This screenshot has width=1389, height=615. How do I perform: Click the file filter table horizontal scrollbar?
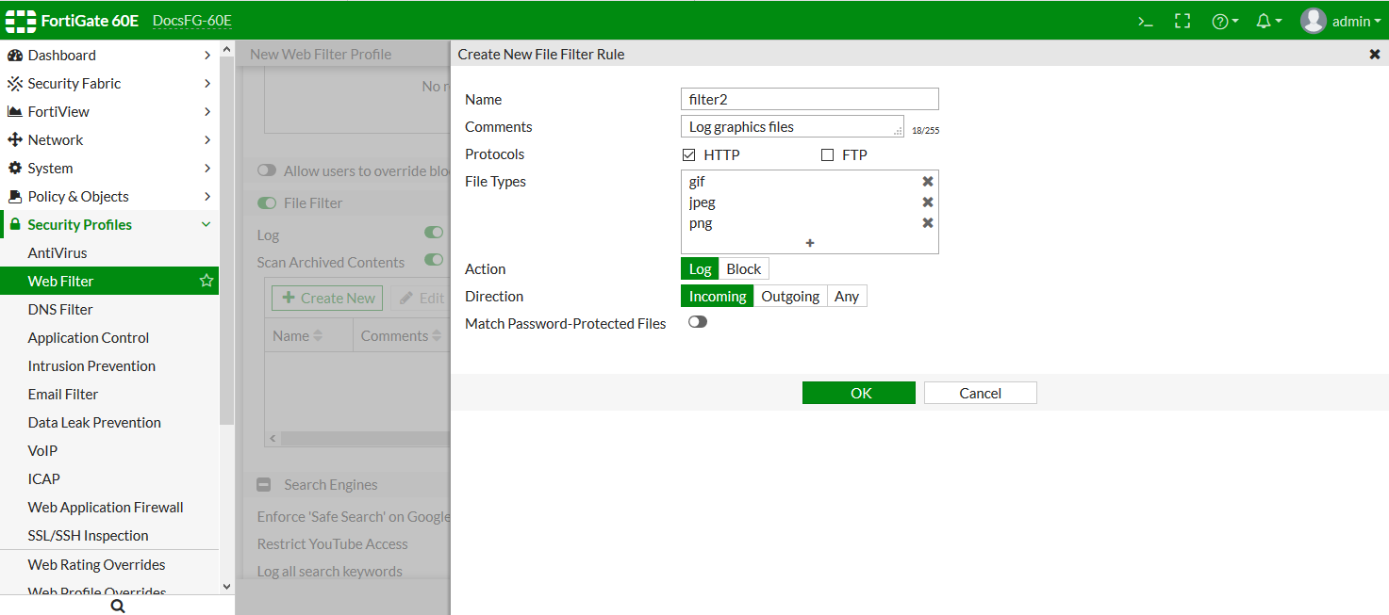[x=363, y=439]
